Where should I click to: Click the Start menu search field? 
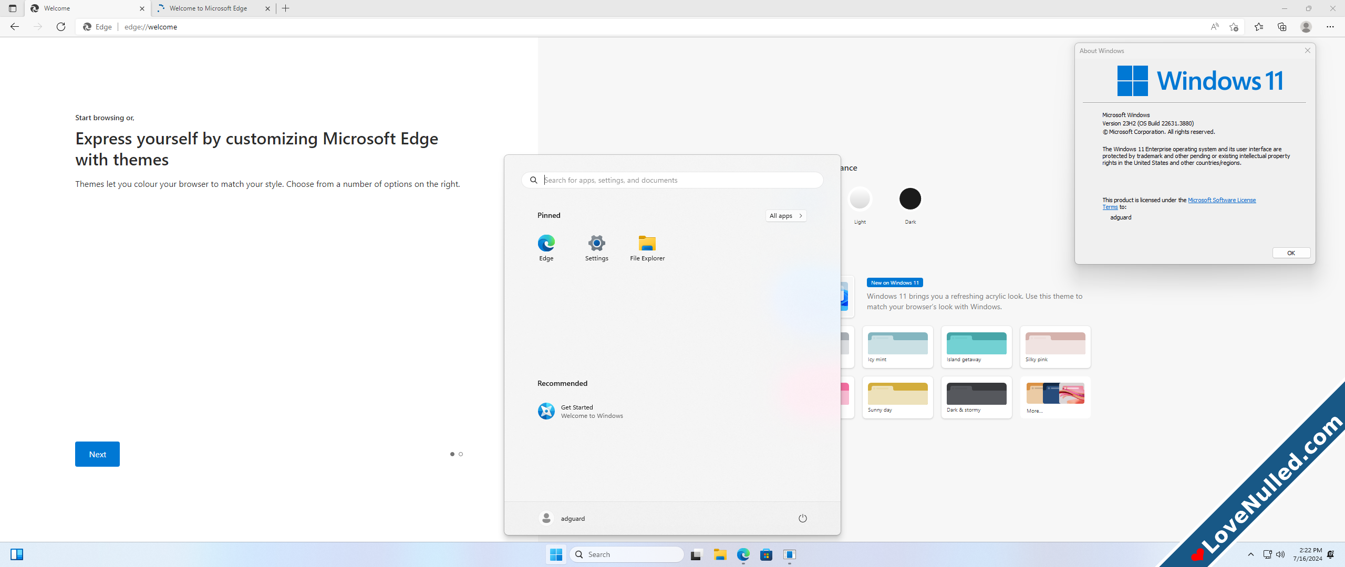tap(672, 180)
